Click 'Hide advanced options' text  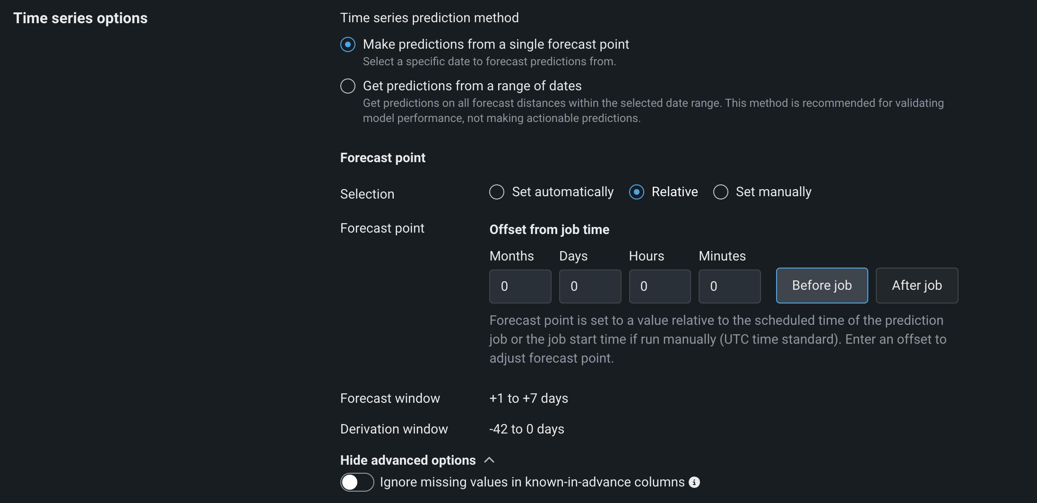pos(408,460)
